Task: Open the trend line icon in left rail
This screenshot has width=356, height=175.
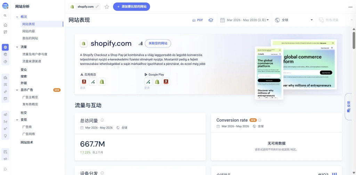Action: [5, 122]
